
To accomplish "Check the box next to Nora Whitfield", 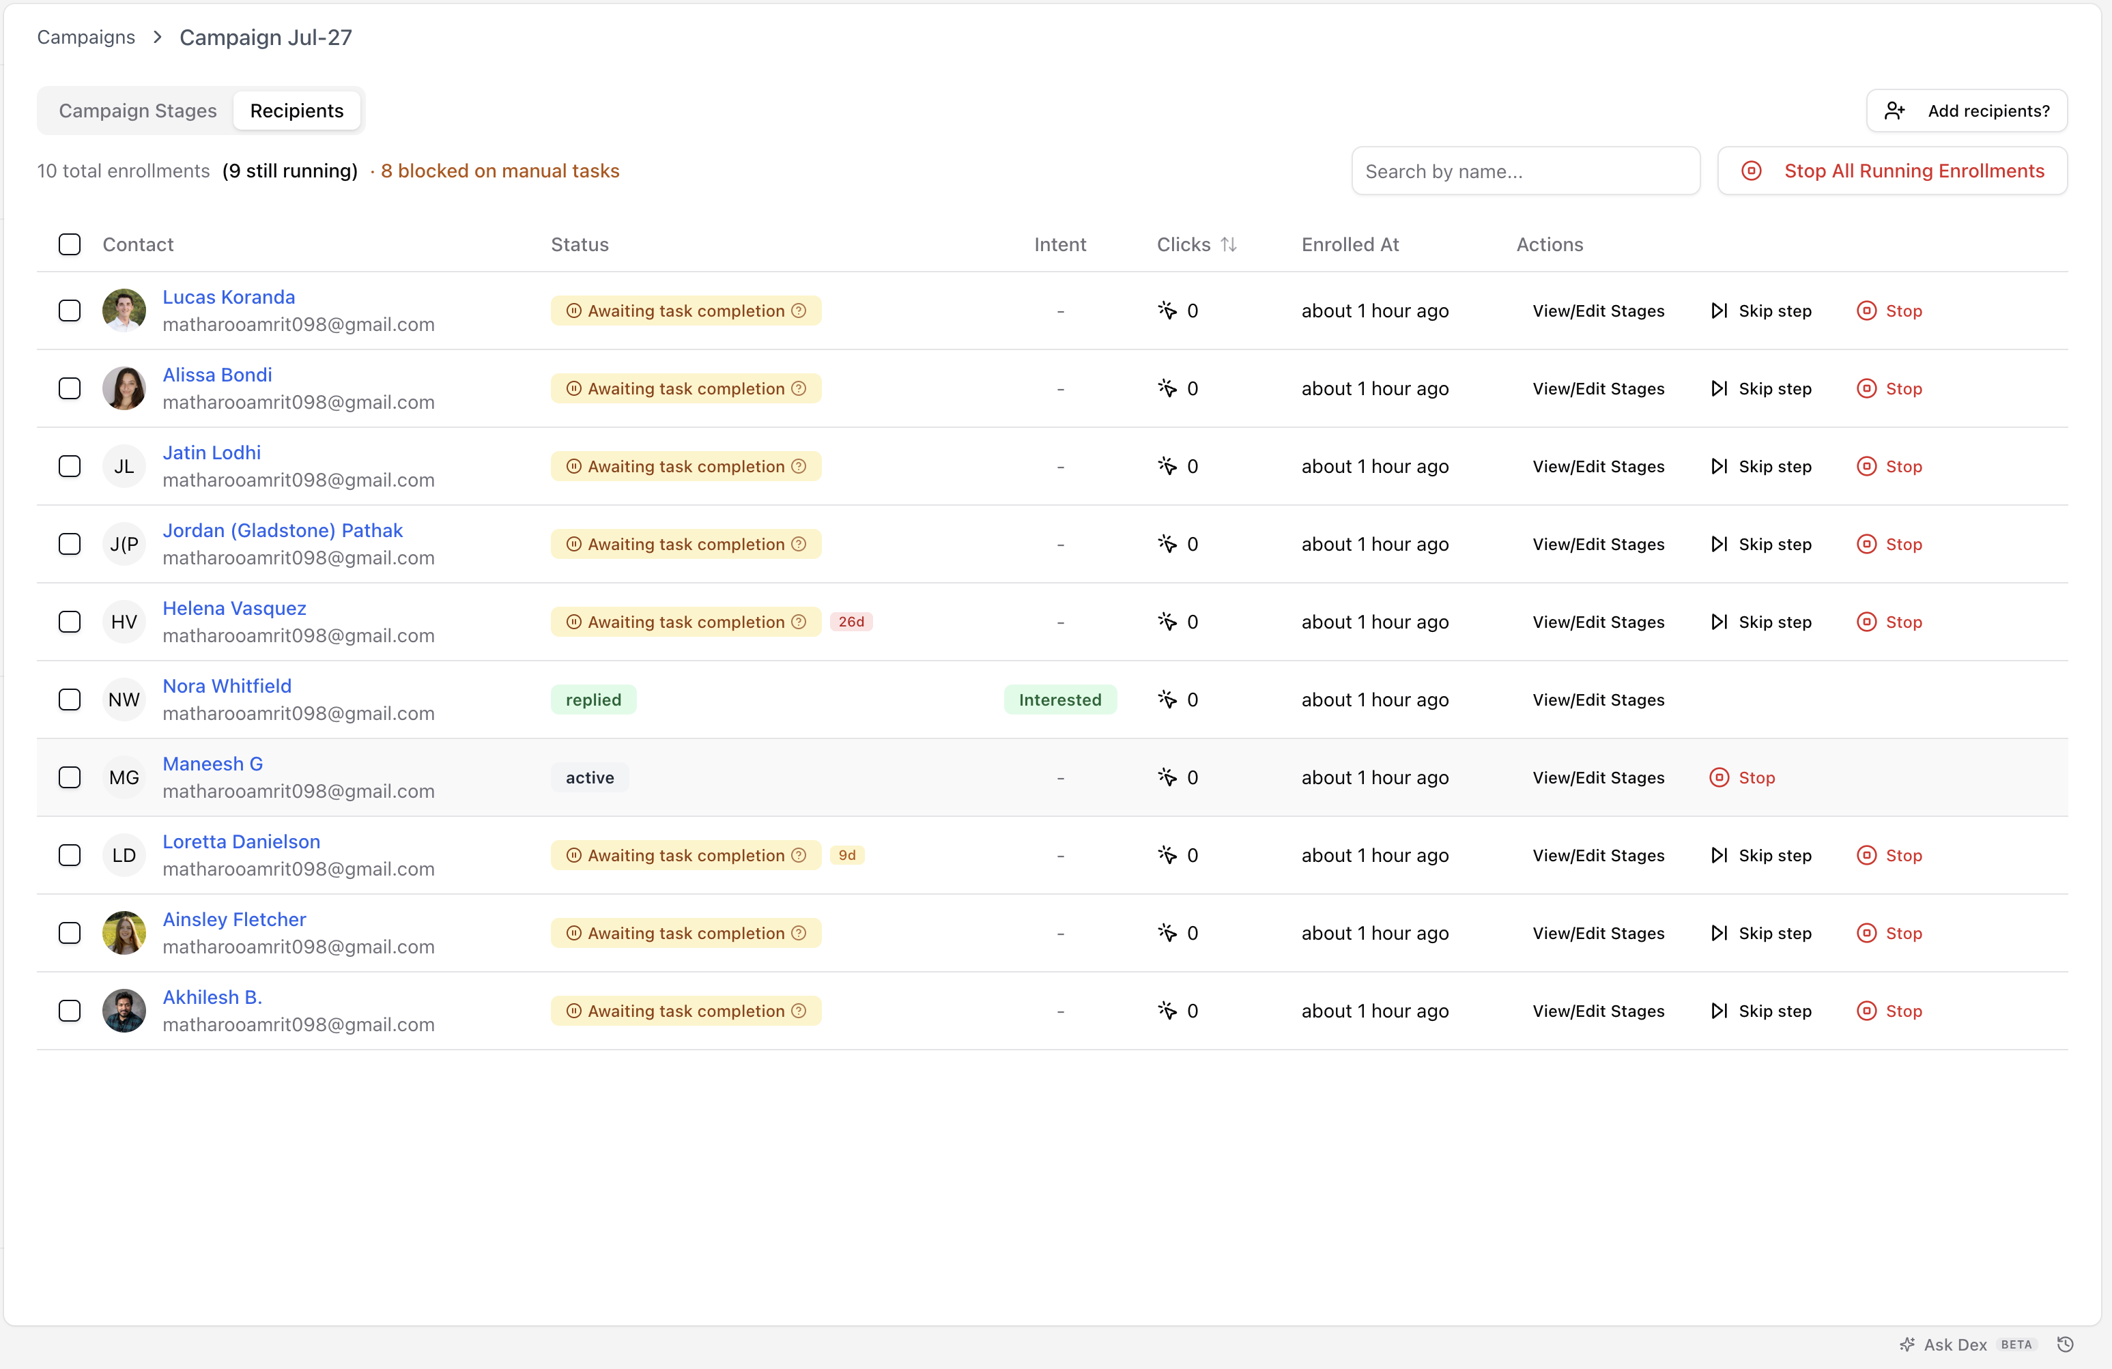I will point(69,699).
